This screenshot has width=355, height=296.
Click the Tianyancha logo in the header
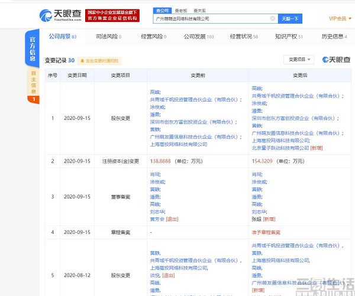pos(60,15)
